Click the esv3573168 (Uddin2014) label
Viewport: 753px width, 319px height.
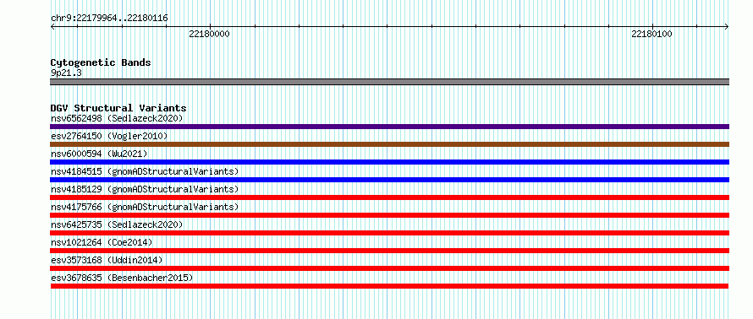107,260
